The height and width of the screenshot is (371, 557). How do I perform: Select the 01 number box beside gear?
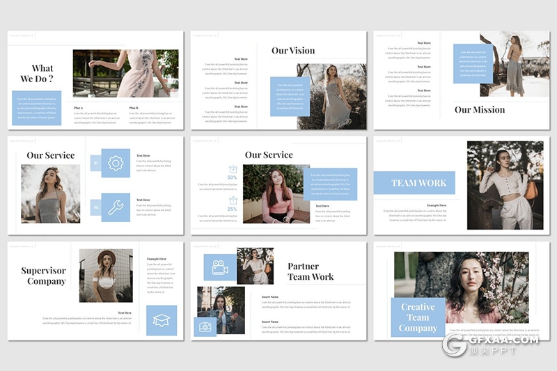point(96,164)
